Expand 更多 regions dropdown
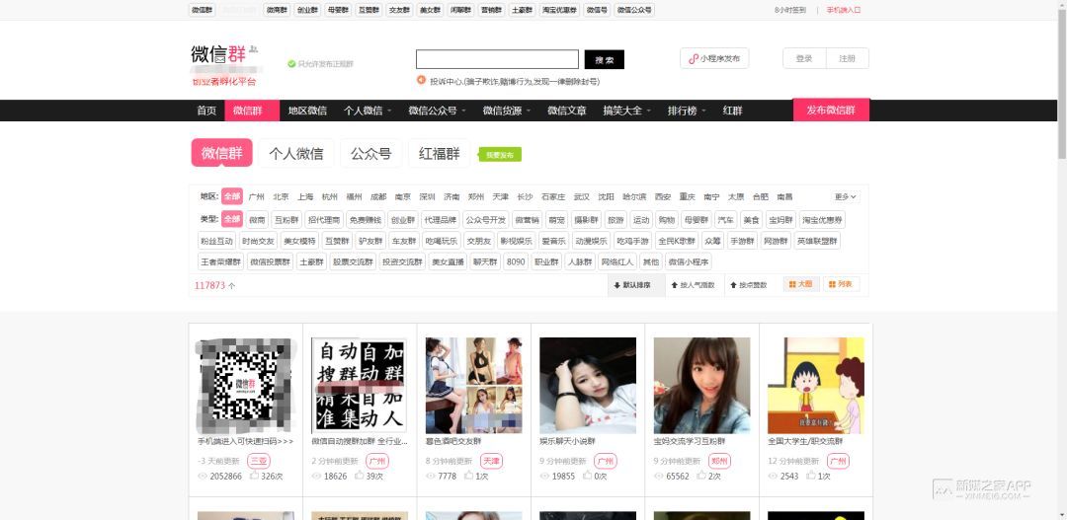The image size is (1067, 520). point(845,196)
